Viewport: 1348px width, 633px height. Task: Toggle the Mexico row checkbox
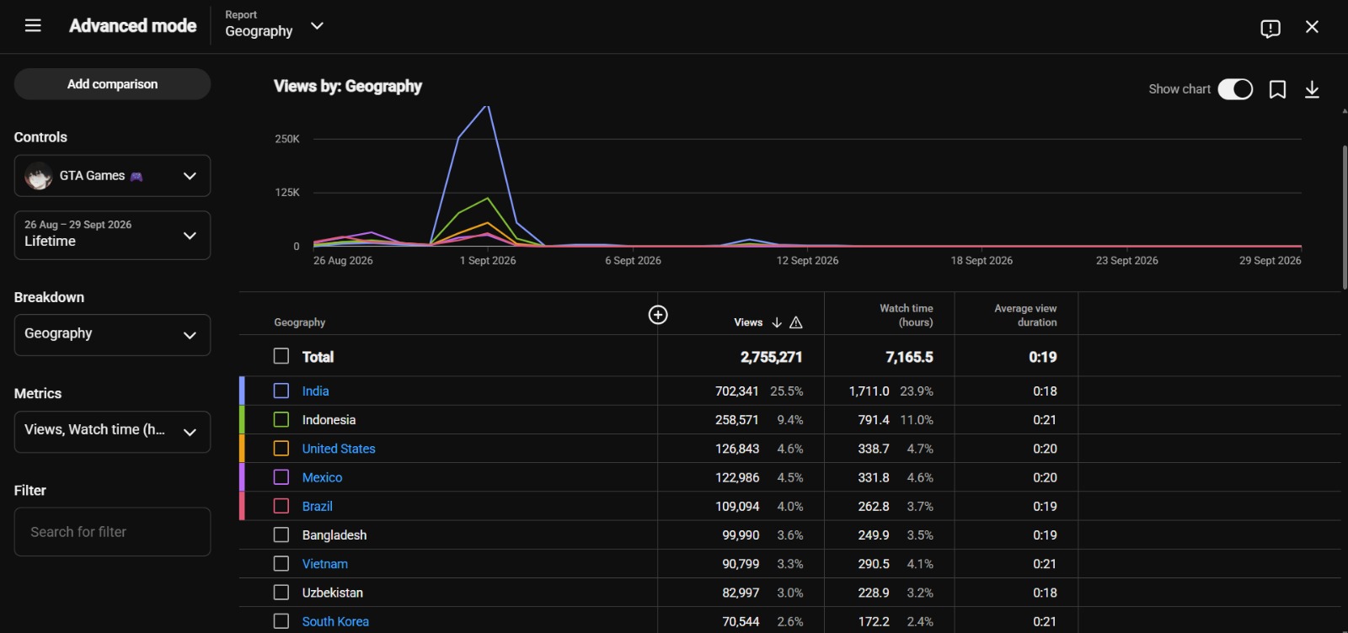click(x=281, y=477)
